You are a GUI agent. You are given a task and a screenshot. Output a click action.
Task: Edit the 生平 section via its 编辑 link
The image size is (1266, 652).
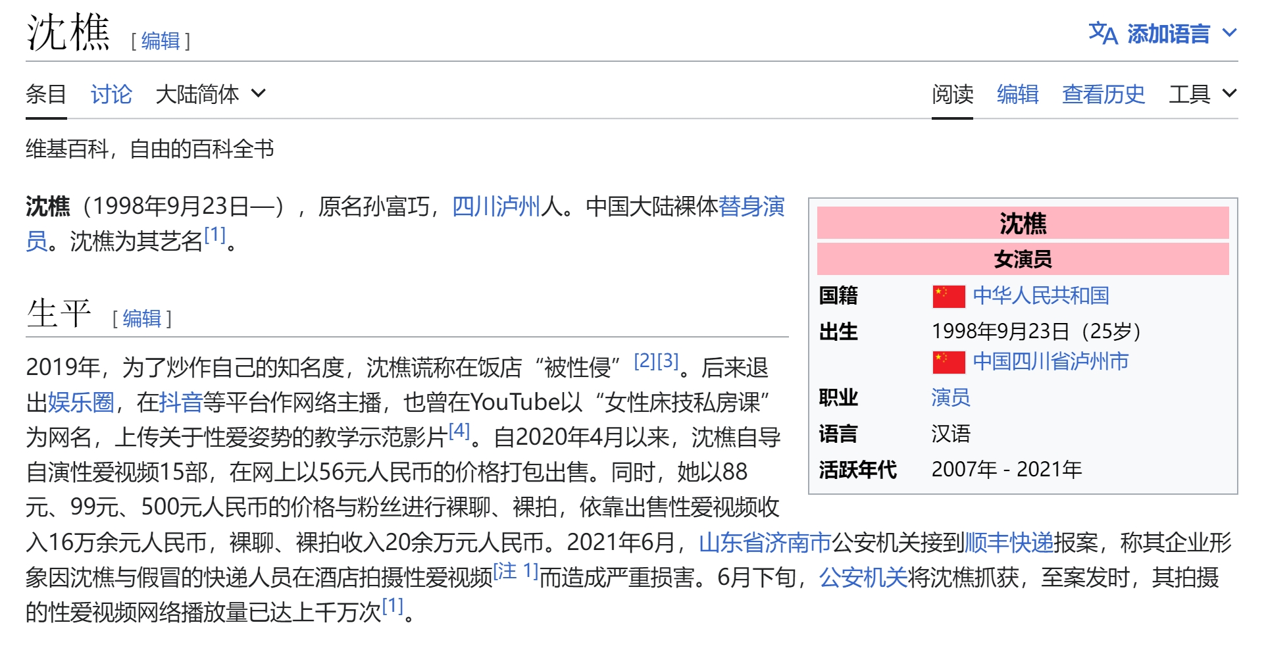click(x=142, y=318)
